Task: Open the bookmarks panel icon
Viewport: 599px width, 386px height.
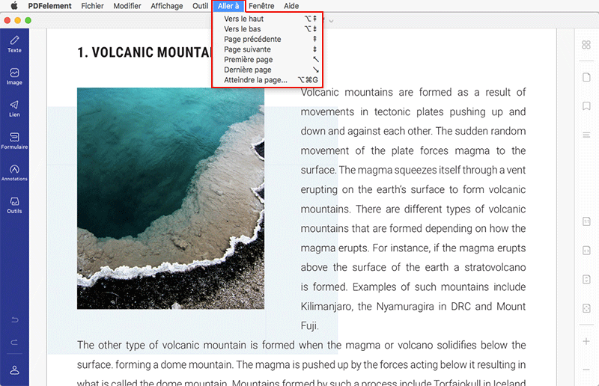Action: click(x=586, y=105)
